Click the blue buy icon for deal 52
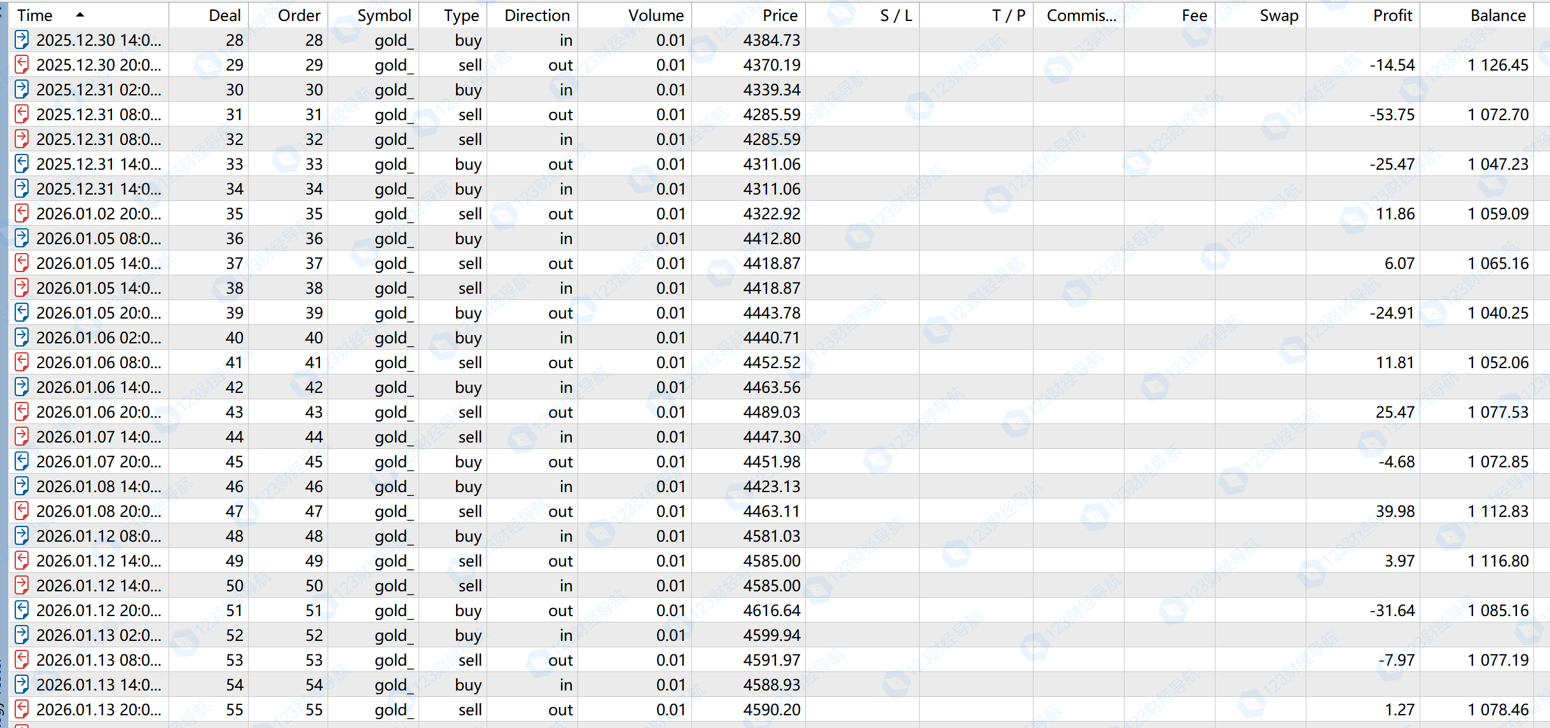The height and width of the screenshot is (728, 1550). 22,635
